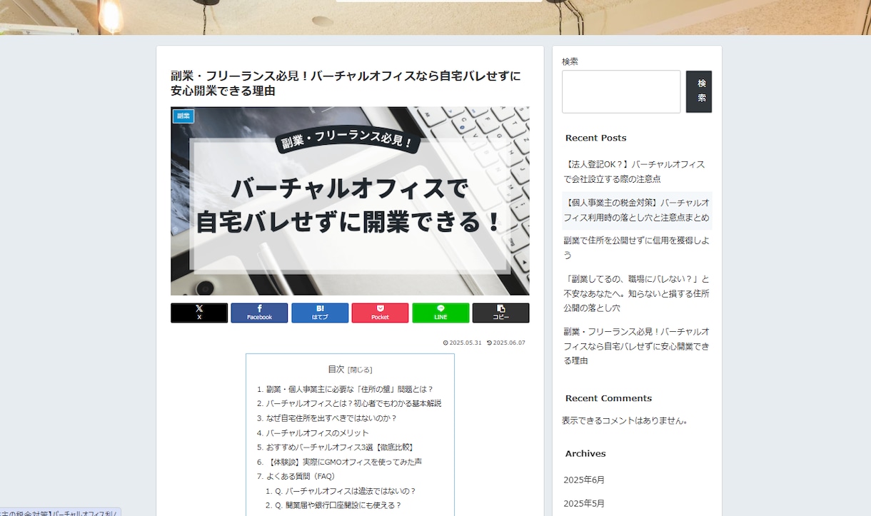Open the featured article banner image
The width and height of the screenshot is (871, 516).
pos(350,201)
